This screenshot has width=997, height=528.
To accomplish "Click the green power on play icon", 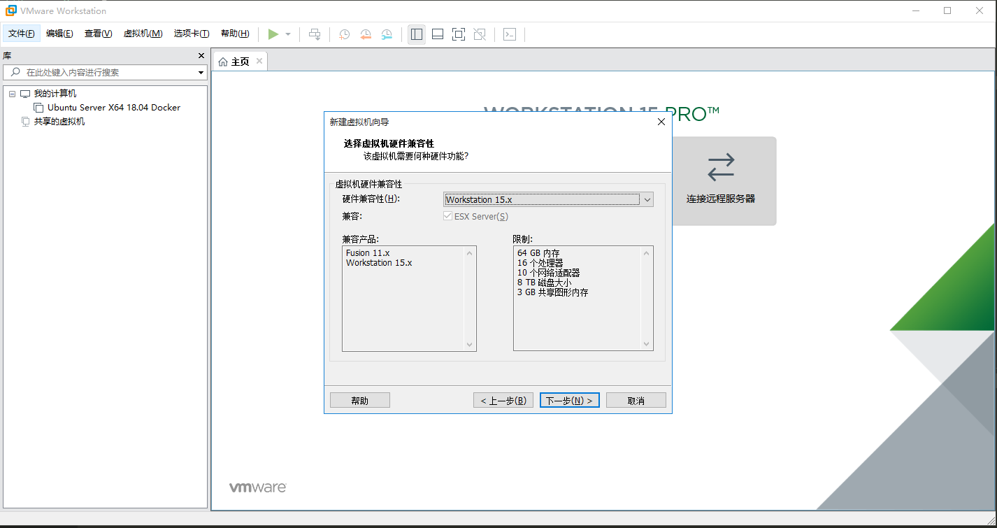I will pos(273,34).
